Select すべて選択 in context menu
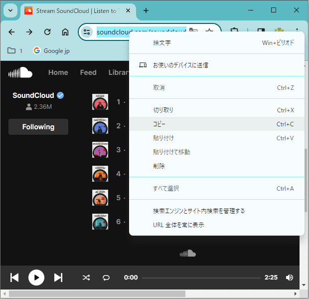Viewport: 309px width, 299px height. 217,189
